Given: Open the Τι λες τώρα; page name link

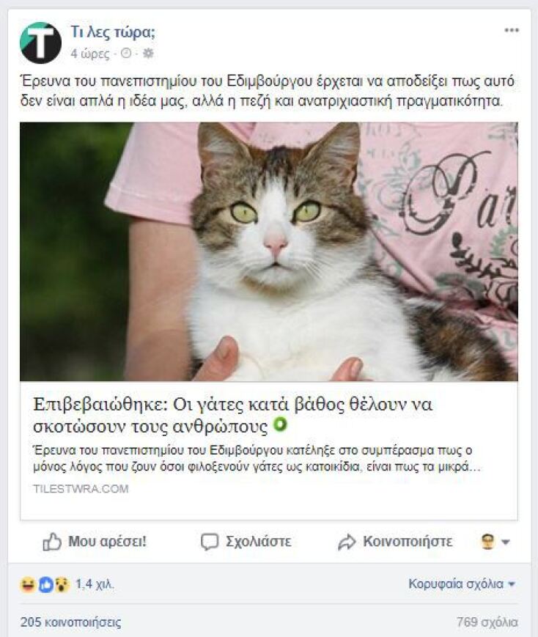Looking at the screenshot, I should point(113,32).
